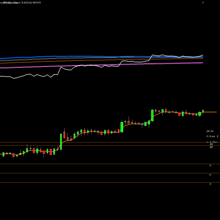Viewport: 220px width, 220px height.
Task: Click the 'in 4 Days' label
Action: point(212,142)
